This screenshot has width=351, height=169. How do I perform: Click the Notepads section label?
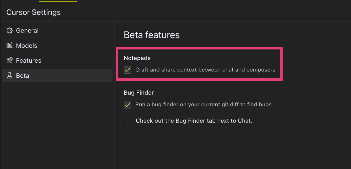point(137,58)
